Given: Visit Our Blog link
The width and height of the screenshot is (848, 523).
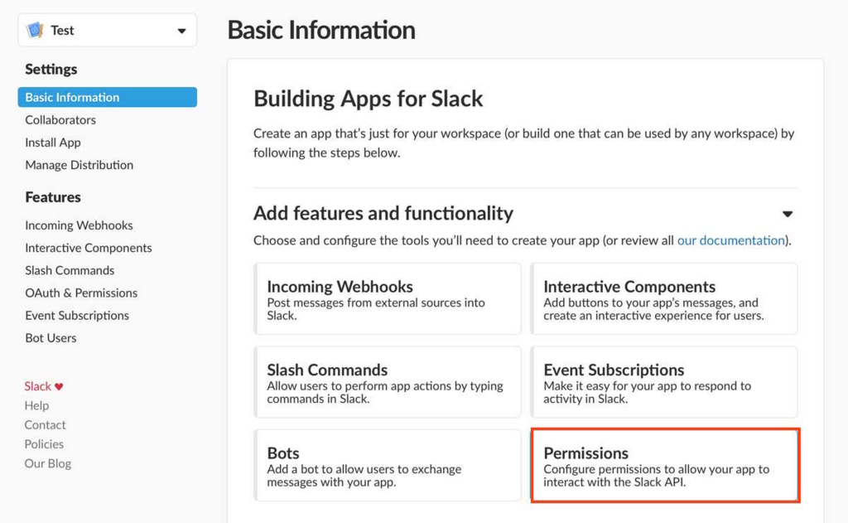Looking at the screenshot, I should 48,463.
